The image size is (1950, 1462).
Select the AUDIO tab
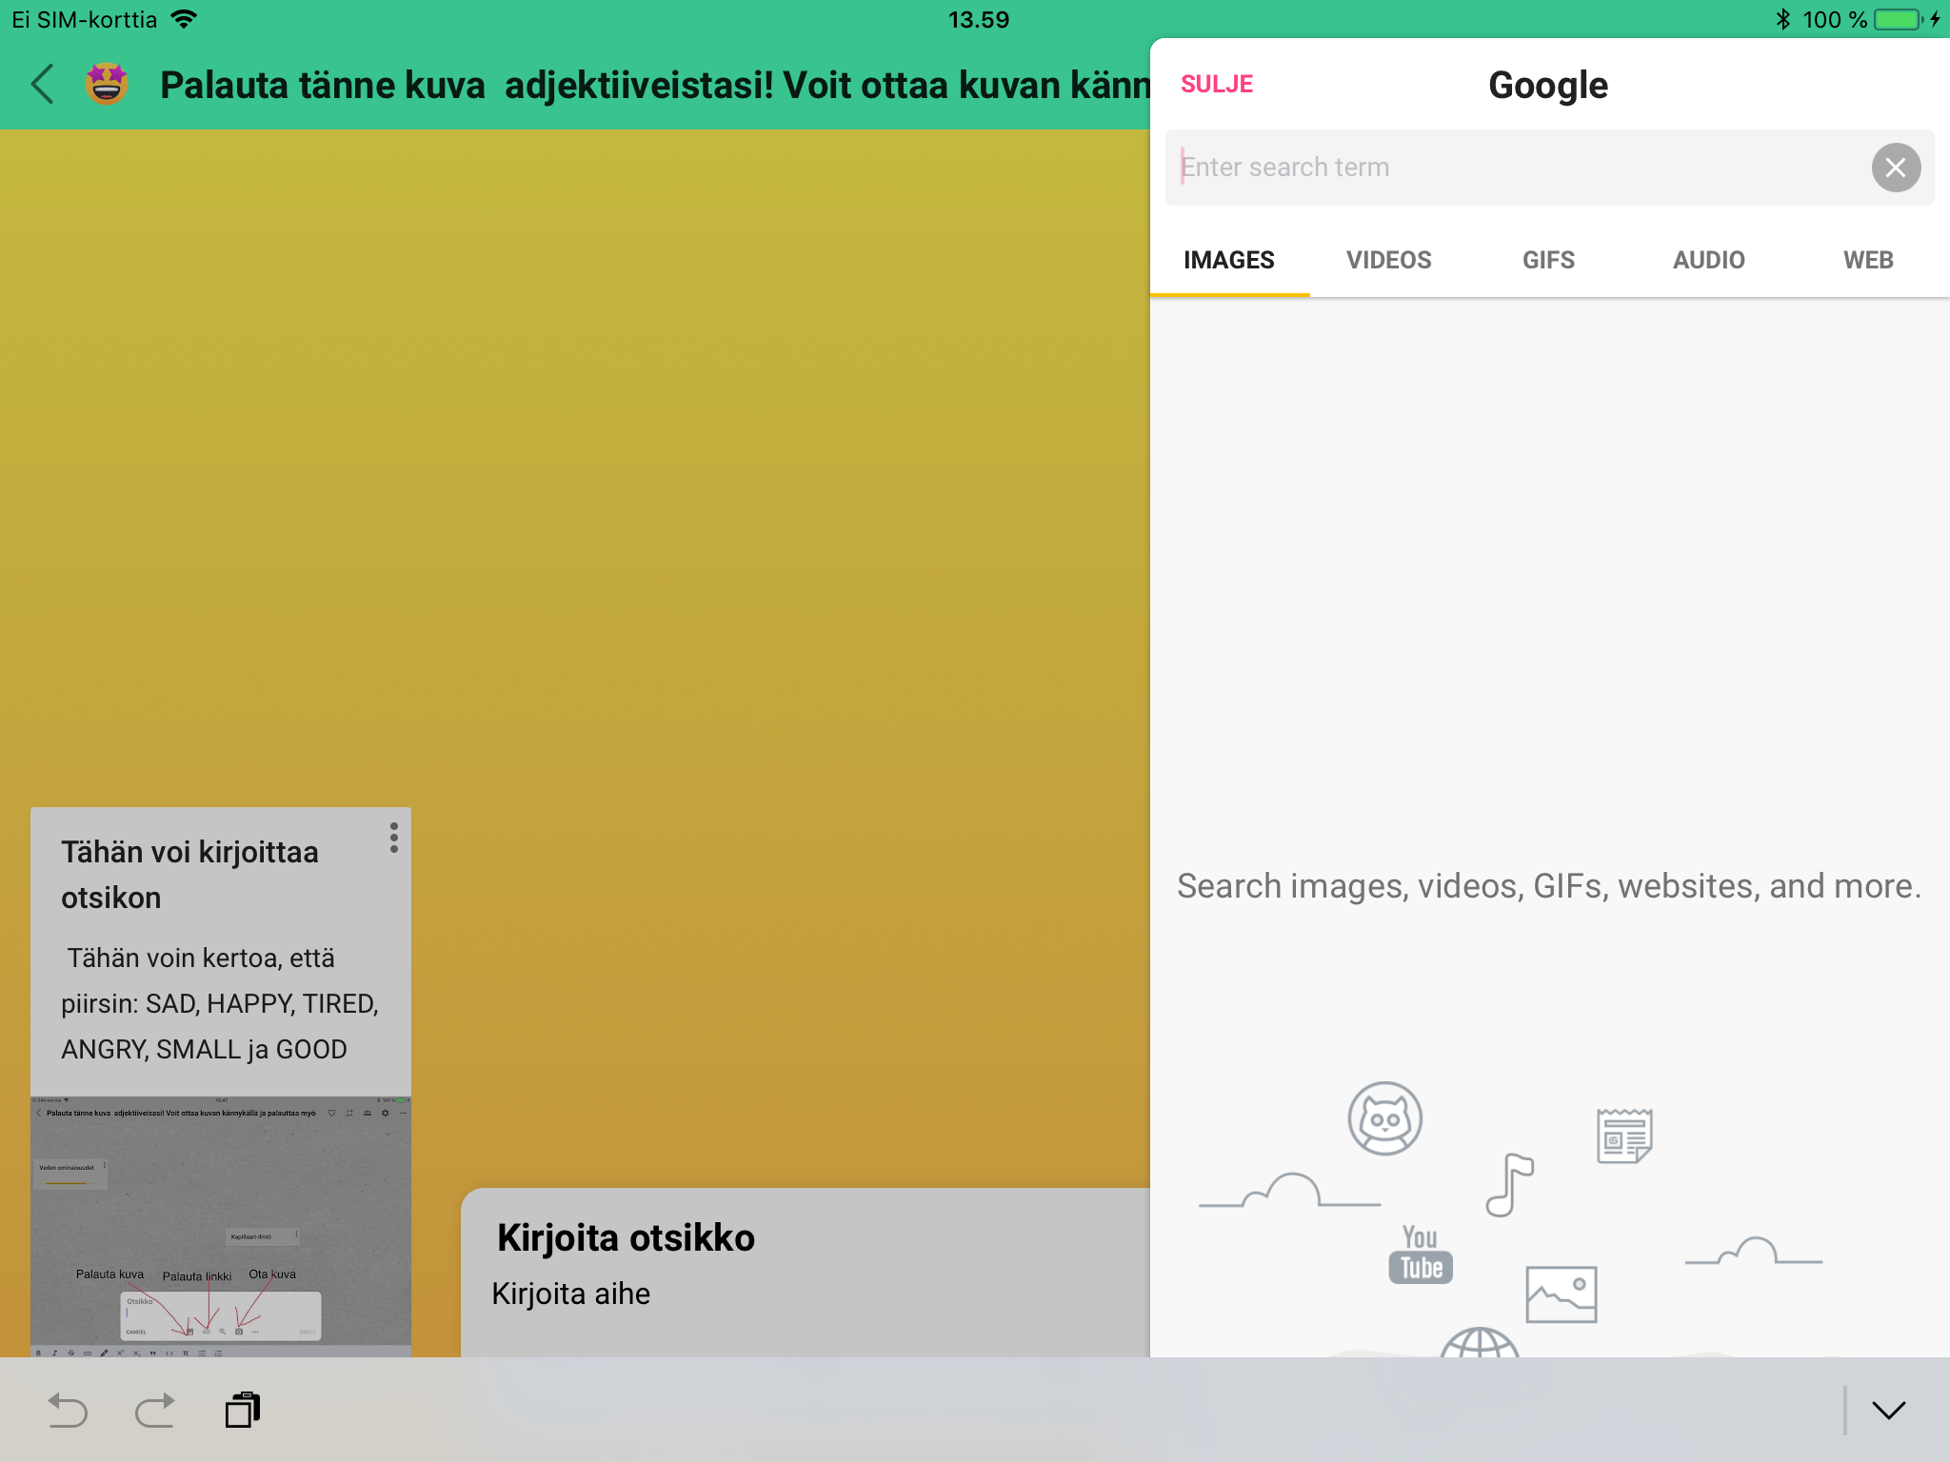1708,260
